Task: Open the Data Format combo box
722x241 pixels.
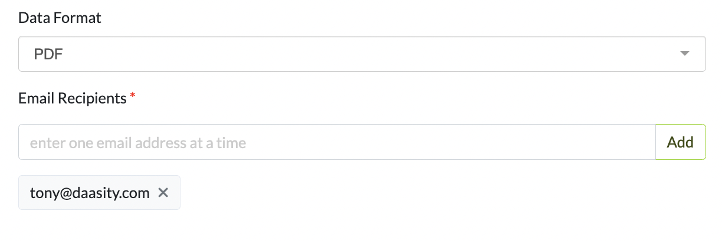Action: [x=362, y=54]
